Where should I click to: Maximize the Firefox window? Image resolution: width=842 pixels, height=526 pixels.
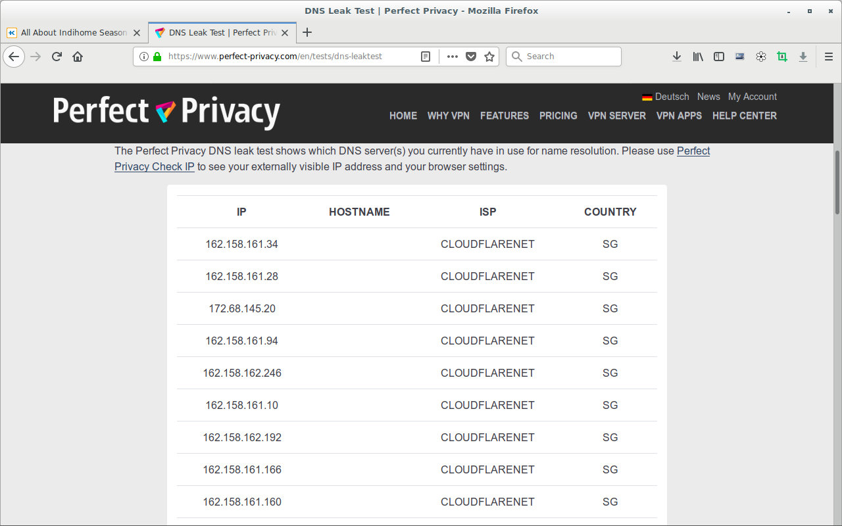[810, 11]
